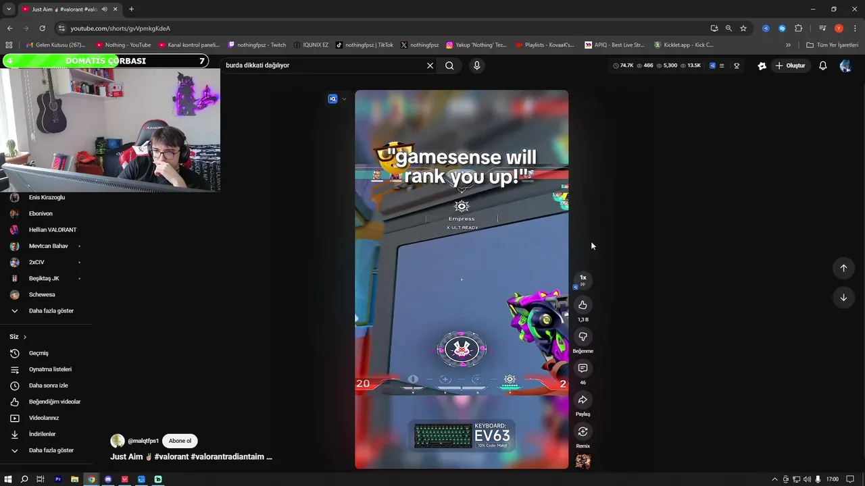Open the Chrome three-dot menu
865x486 pixels.
[x=854, y=28]
